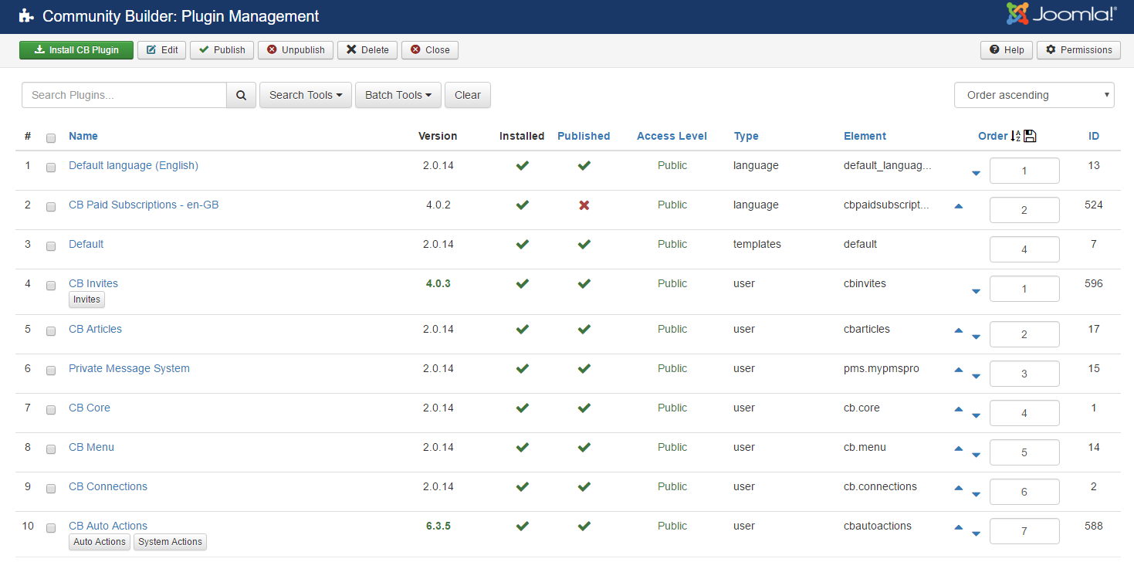Image resolution: width=1134 pixels, height=562 pixels.
Task: Select Private Message System row checkbox
Action: coord(51,371)
